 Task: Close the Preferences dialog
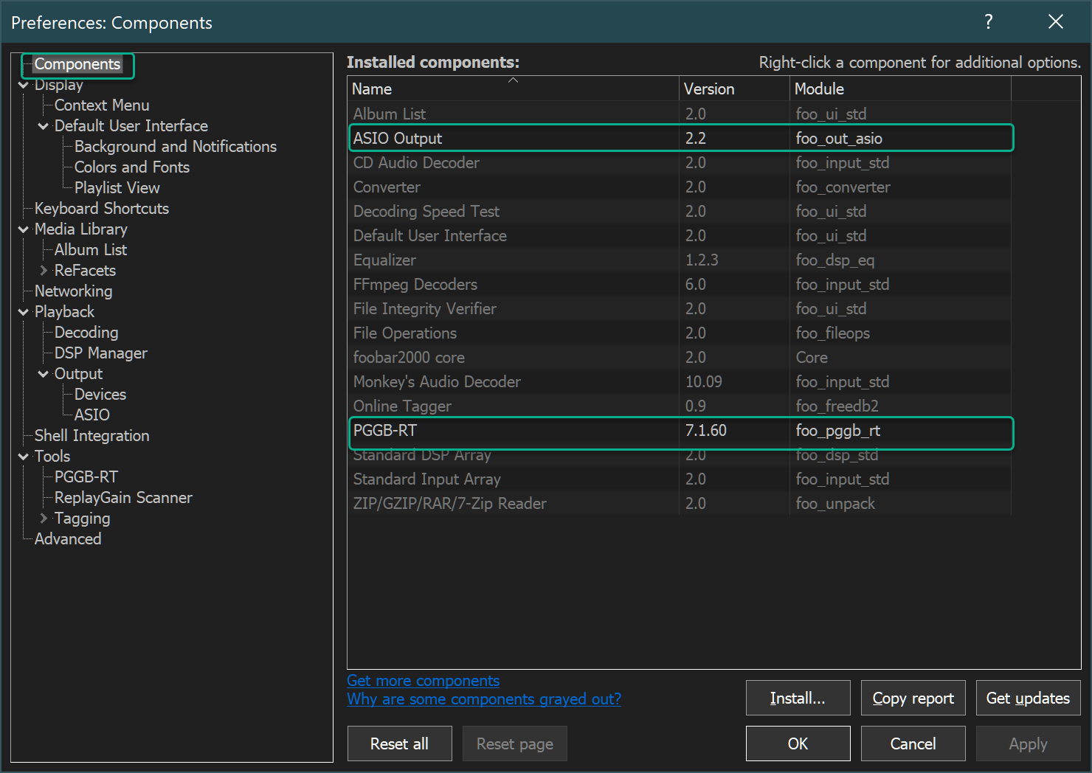coord(1056,21)
